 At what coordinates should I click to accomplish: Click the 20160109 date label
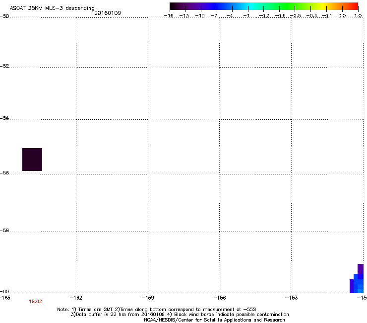point(108,13)
